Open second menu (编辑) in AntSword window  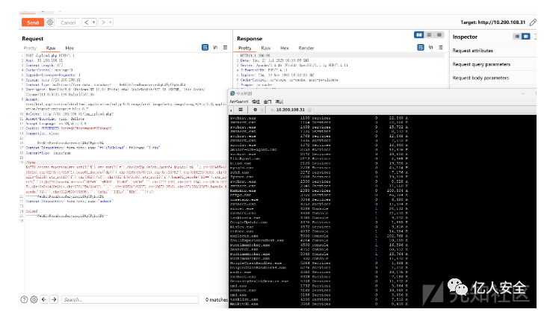[256, 102]
